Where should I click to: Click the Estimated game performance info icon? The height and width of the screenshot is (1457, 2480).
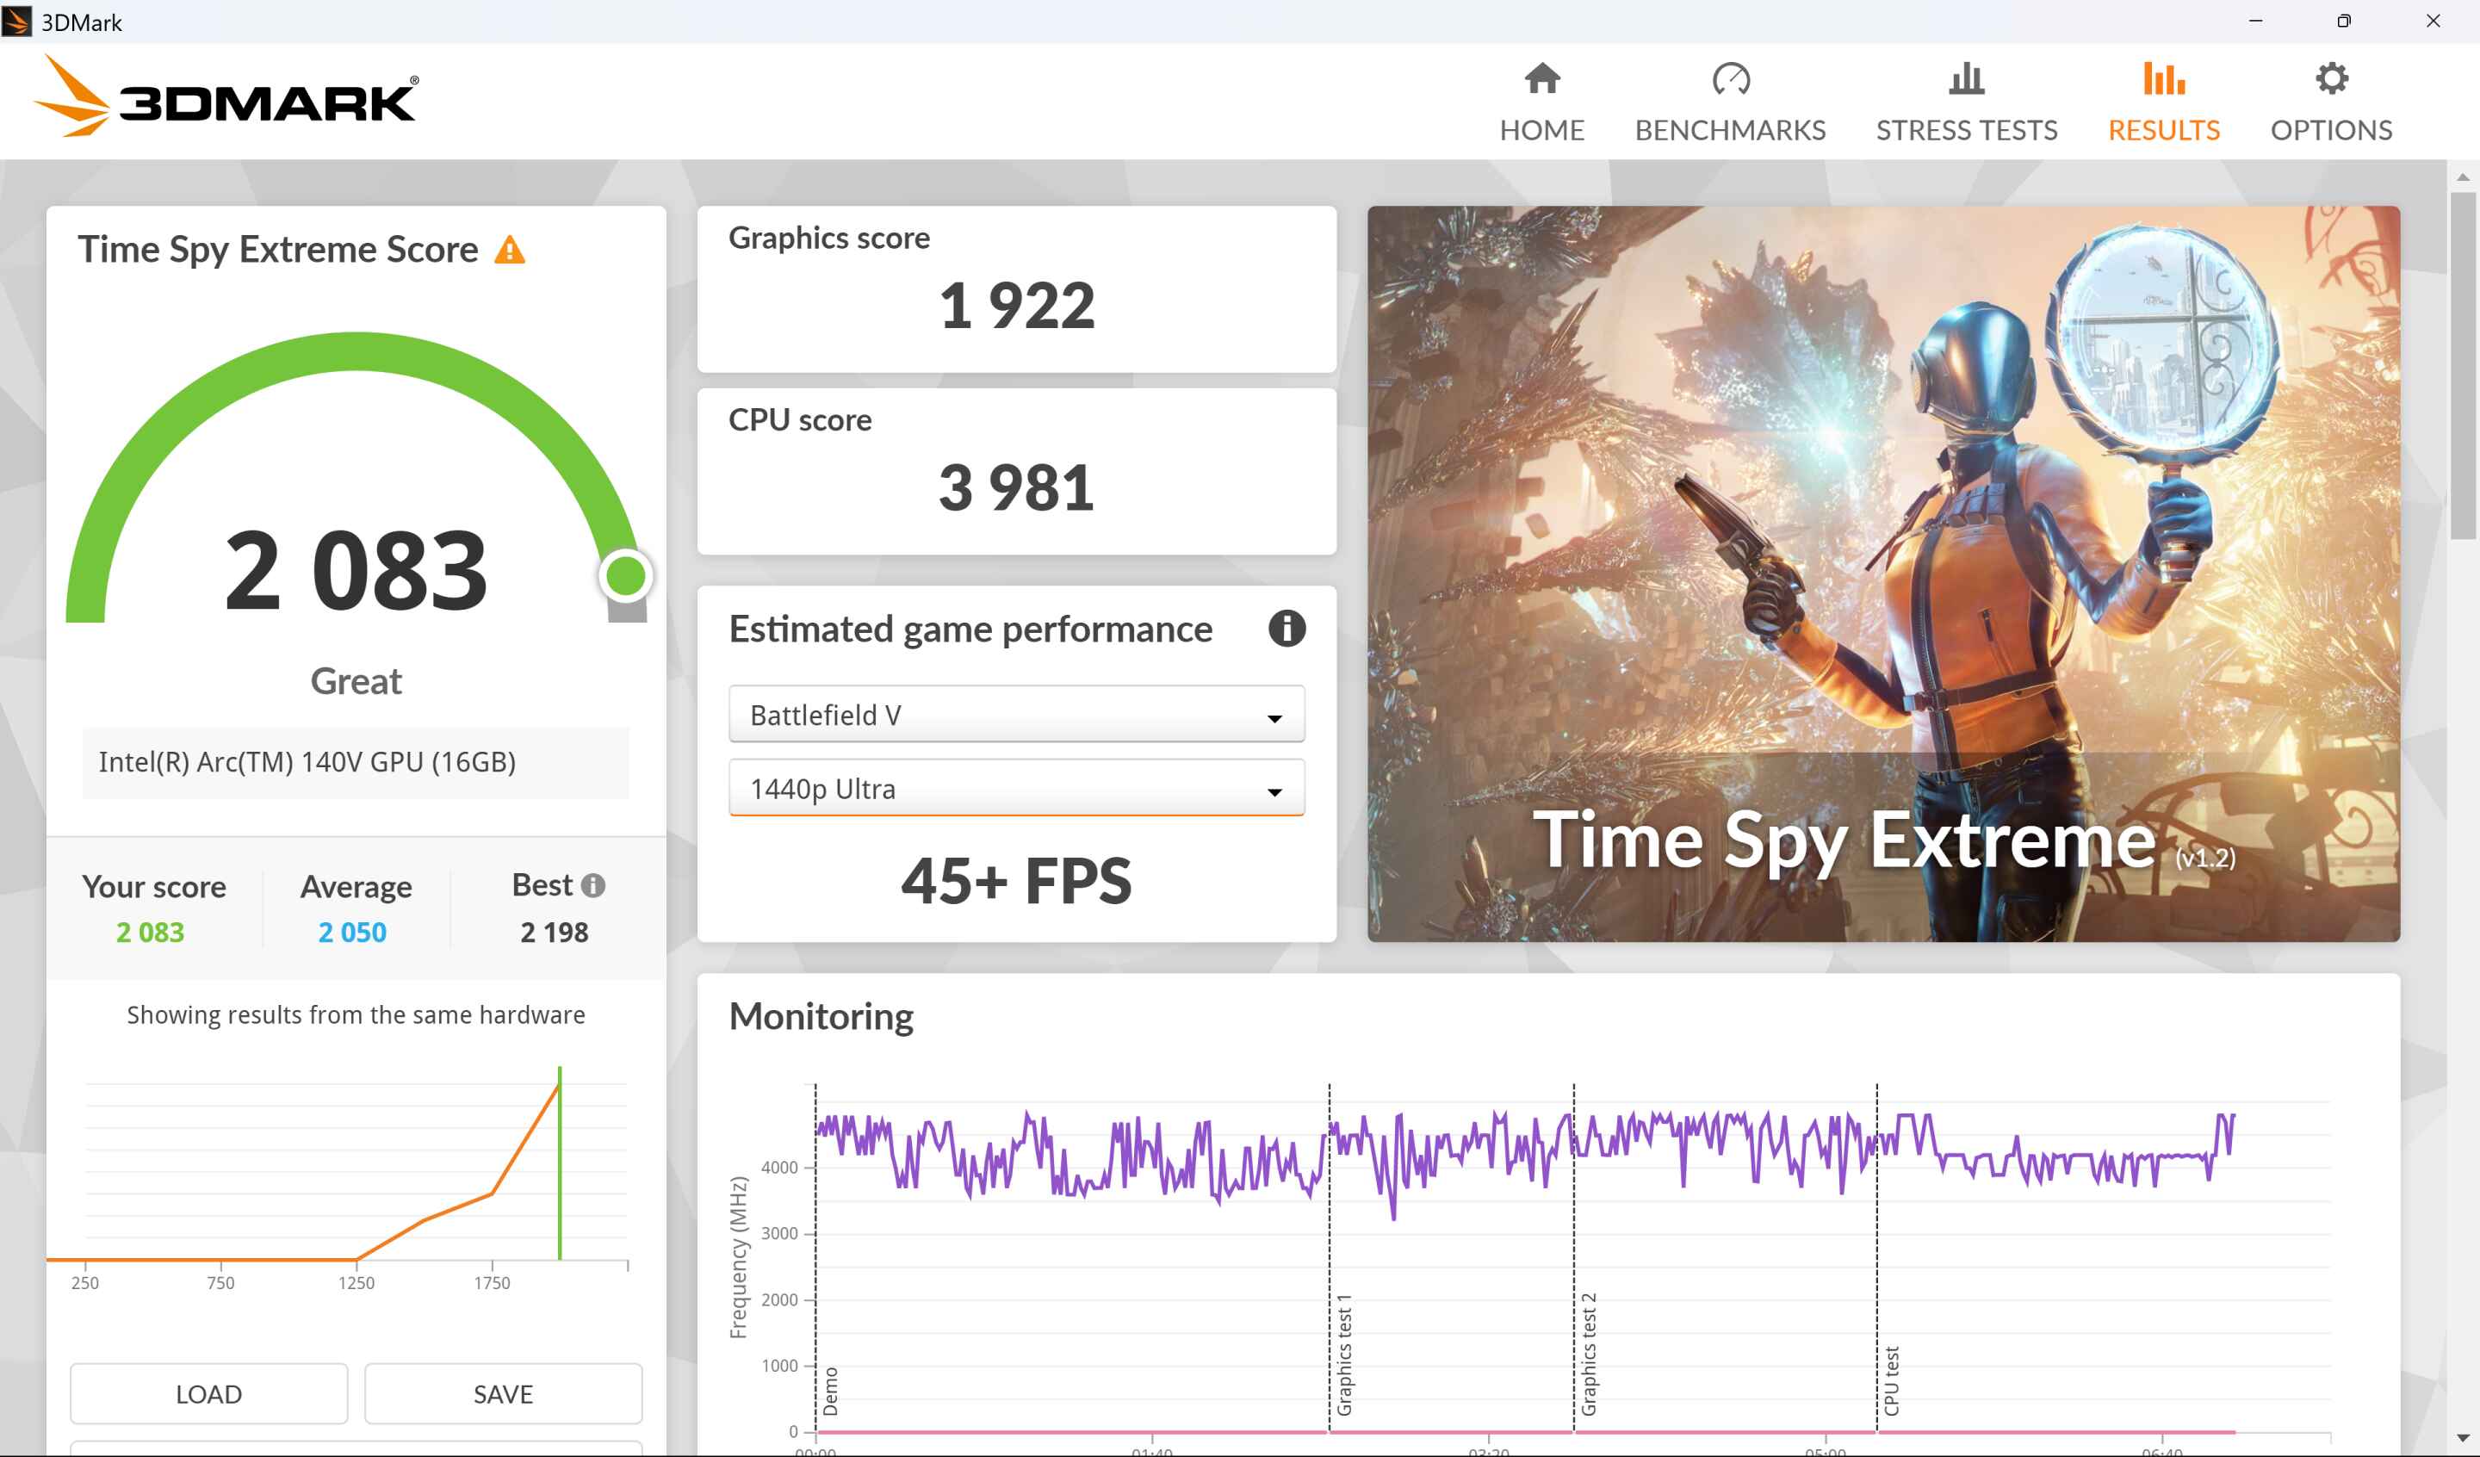(x=1286, y=628)
